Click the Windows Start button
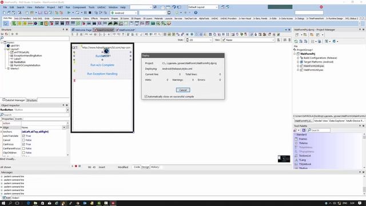 tap(3, 203)
